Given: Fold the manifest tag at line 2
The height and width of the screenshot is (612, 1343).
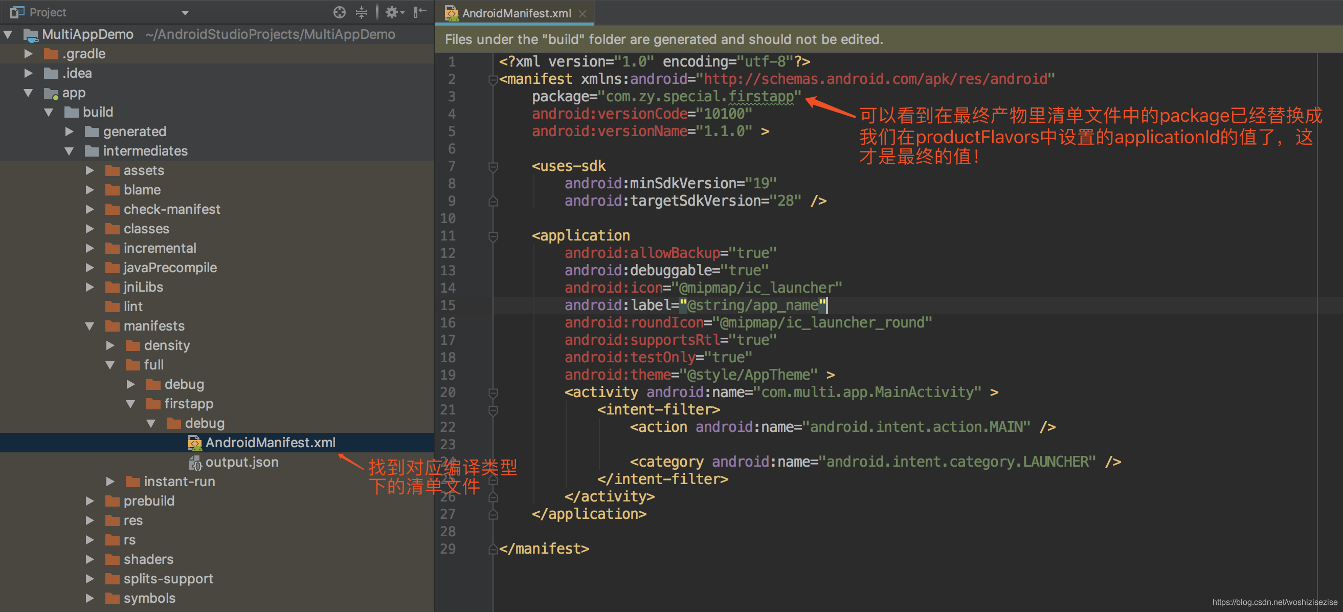Looking at the screenshot, I should 493,79.
